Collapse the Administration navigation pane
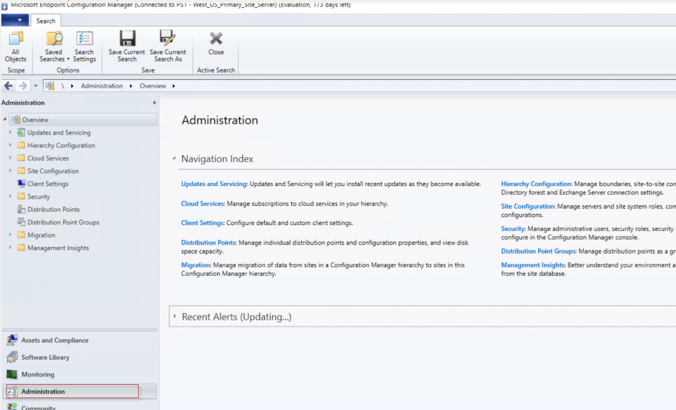This screenshot has width=676, height=410. click(154, 102)
